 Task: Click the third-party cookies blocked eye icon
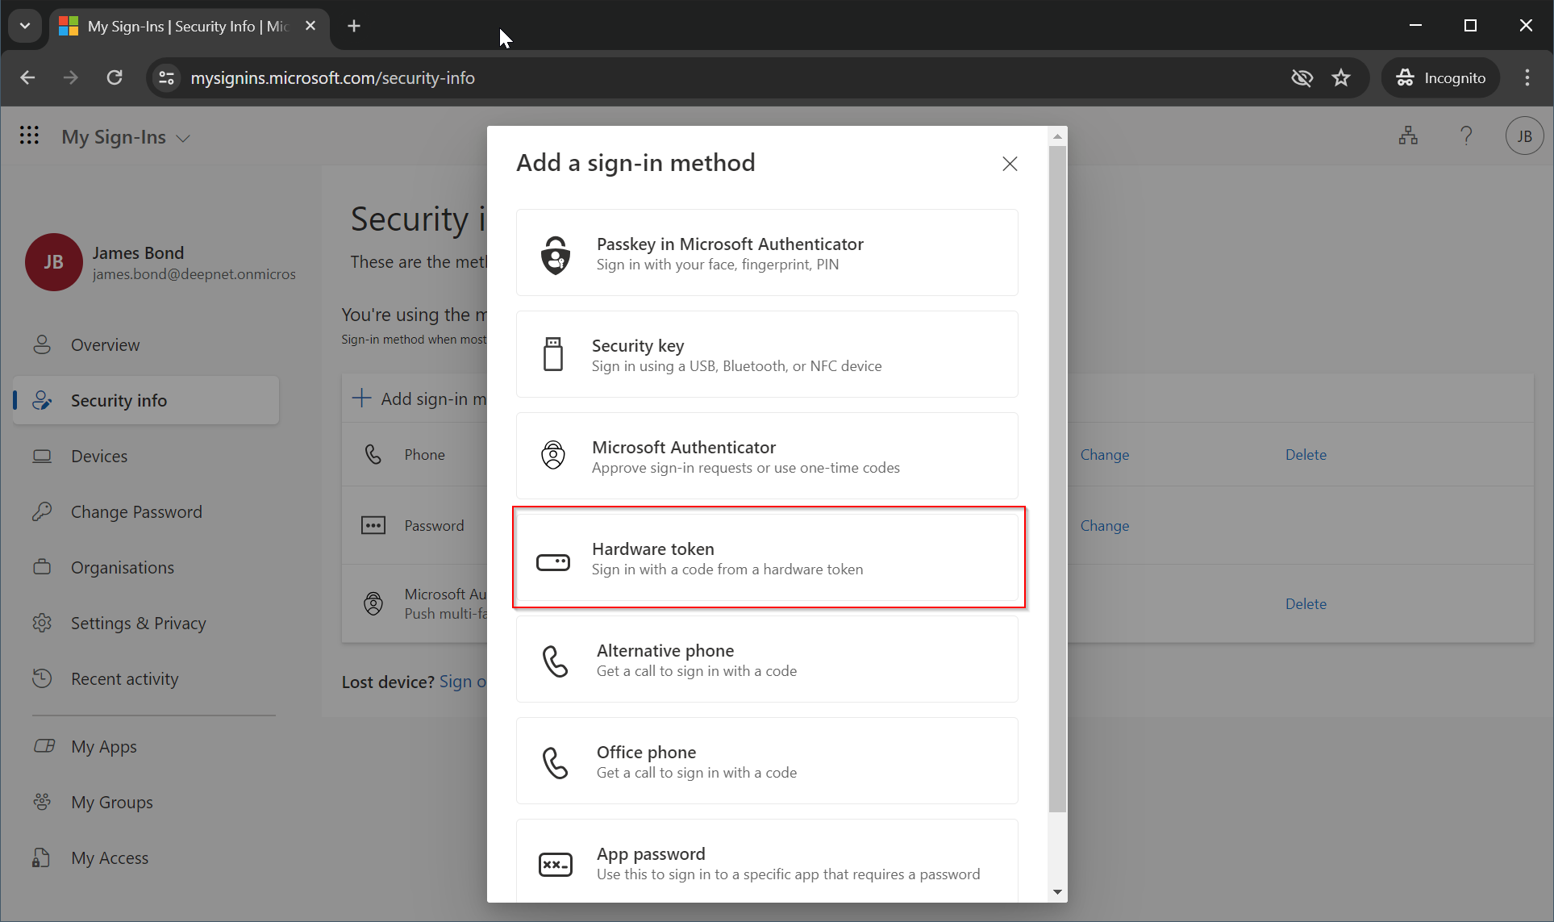click(1302, 77)
